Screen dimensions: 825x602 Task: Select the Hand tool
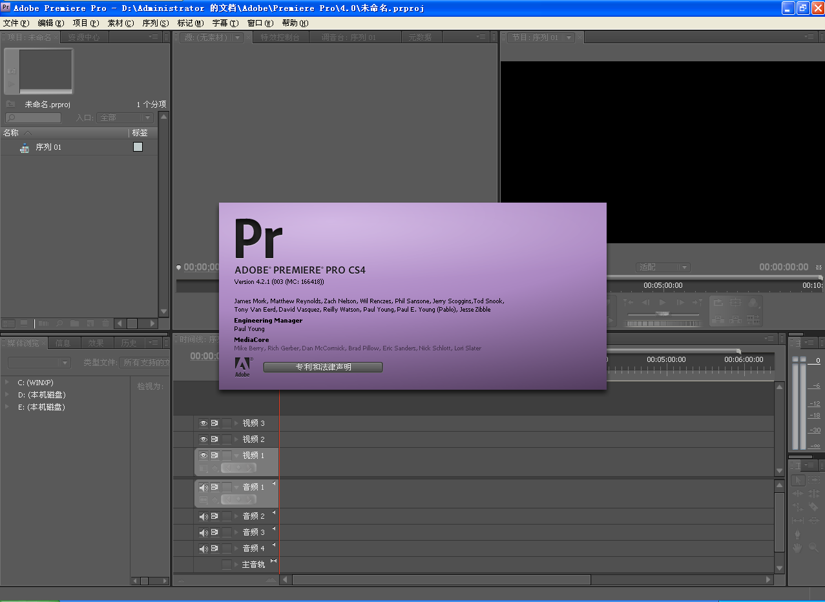pos(797,548)
